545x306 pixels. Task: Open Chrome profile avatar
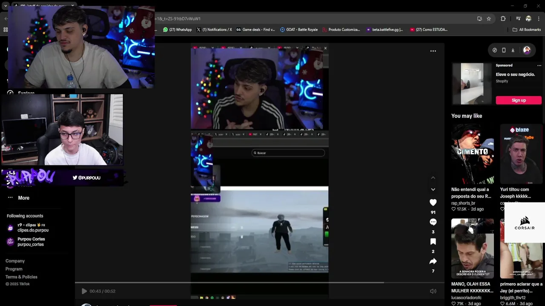528,19
